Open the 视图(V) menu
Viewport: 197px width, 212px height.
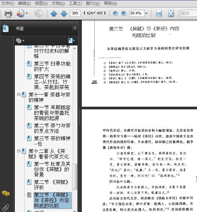41,3
